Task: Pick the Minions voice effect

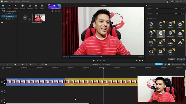Action: click(x=161, y=34)
